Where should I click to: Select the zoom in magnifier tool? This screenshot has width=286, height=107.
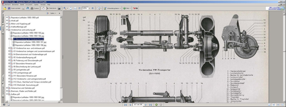pos(65,8)
